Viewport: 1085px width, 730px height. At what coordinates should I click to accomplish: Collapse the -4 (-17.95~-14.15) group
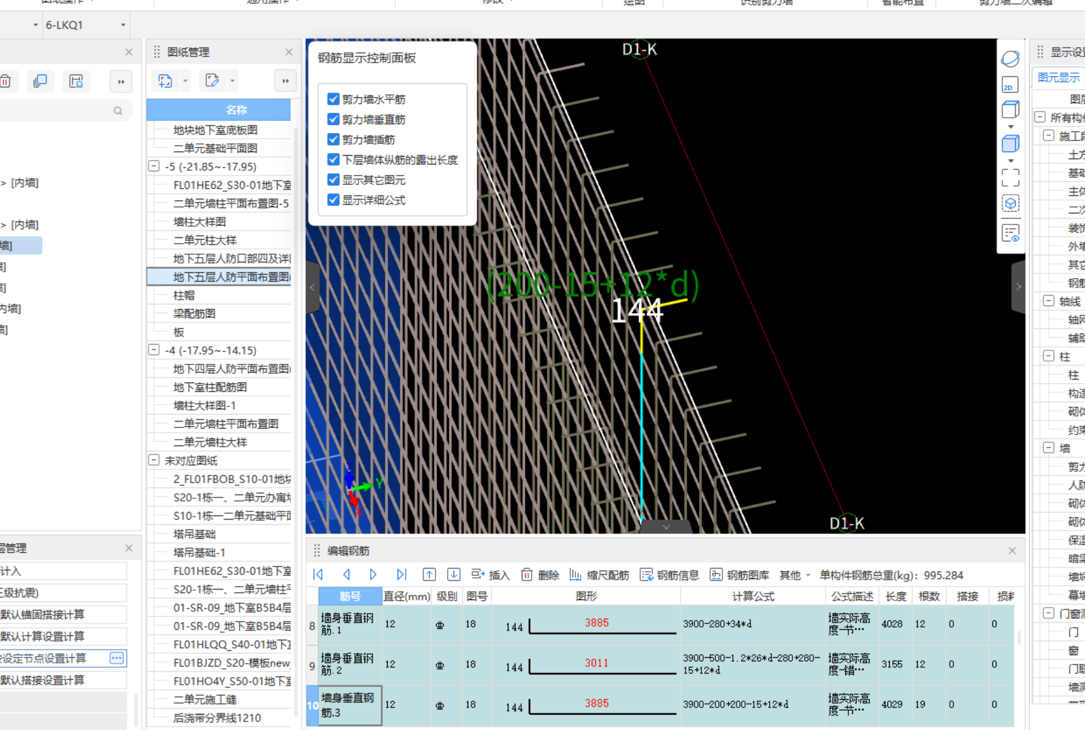(154, 350)
